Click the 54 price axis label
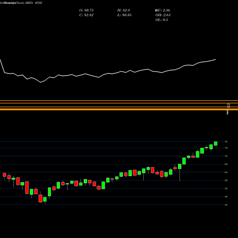 [226, 188]
